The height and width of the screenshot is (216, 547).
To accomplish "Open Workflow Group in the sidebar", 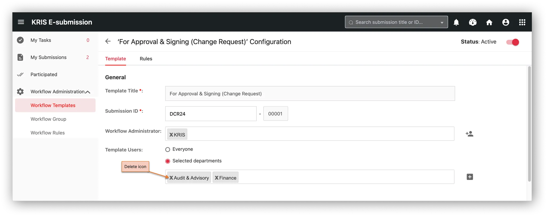I will click(x=48, y=119).
